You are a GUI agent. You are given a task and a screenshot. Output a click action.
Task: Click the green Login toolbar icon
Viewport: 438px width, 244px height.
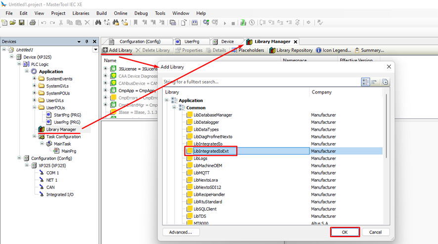(243, 23)
